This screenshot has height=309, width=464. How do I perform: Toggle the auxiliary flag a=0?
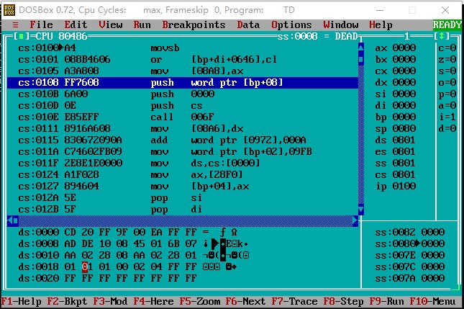pos(447,105)
